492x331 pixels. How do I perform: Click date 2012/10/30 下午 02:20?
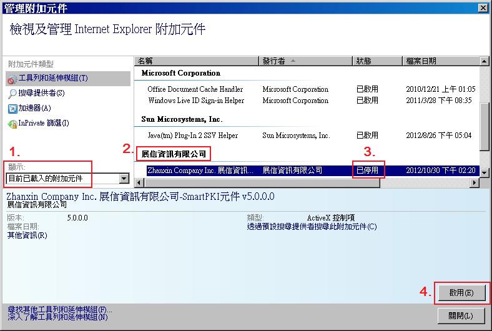[x=441, y=170]
